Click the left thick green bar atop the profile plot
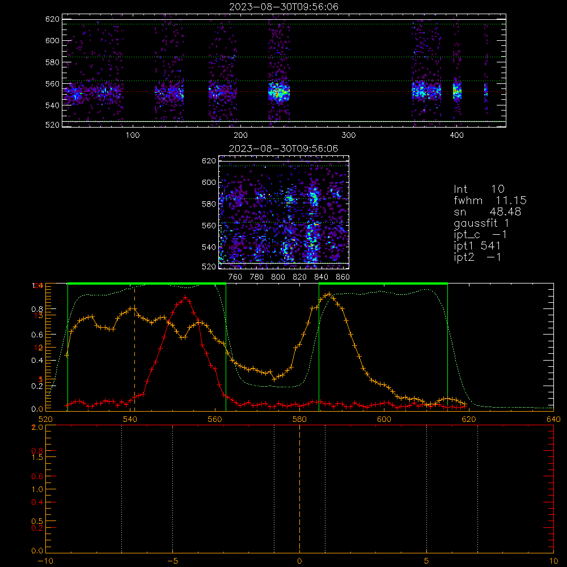This screenshot has width=567, height=567. 147,283
